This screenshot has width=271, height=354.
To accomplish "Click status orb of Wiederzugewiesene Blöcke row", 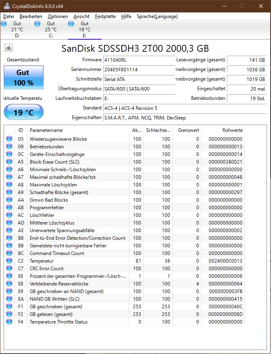I will pyautogui.click(x=9, y=139).
